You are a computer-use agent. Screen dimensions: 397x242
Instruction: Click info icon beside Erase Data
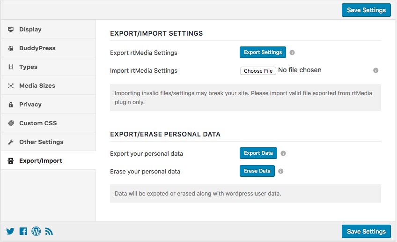point(280,171)
